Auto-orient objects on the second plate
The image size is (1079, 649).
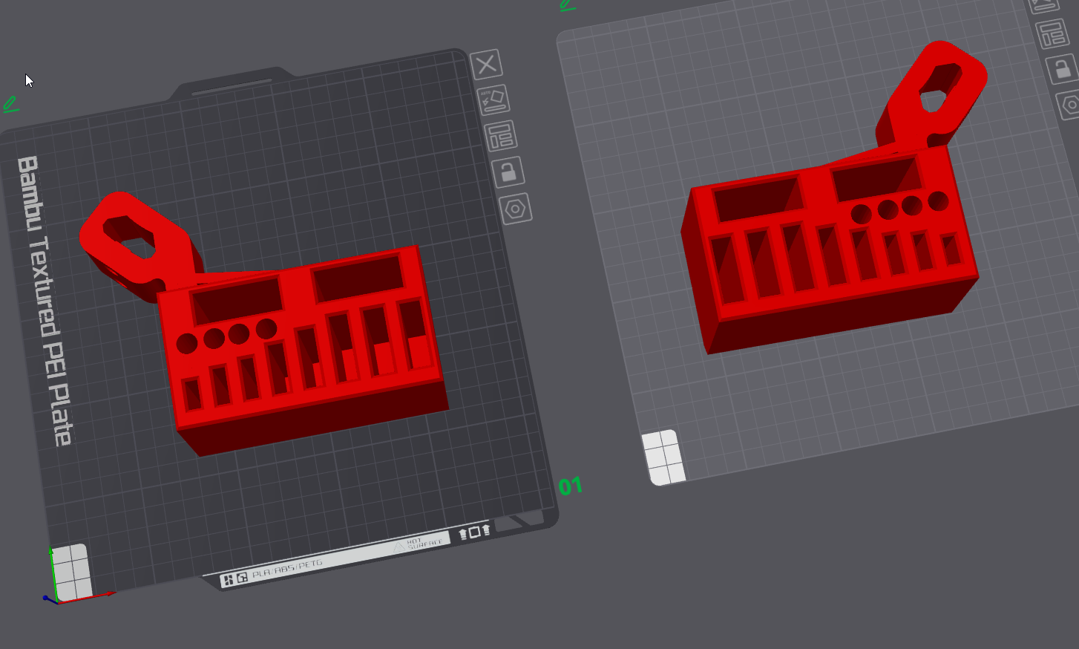(1043, 4)
